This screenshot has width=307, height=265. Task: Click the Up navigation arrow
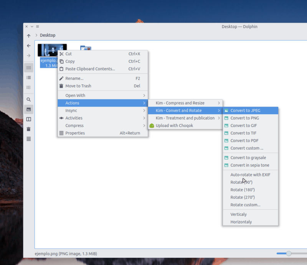click(28, 36)
